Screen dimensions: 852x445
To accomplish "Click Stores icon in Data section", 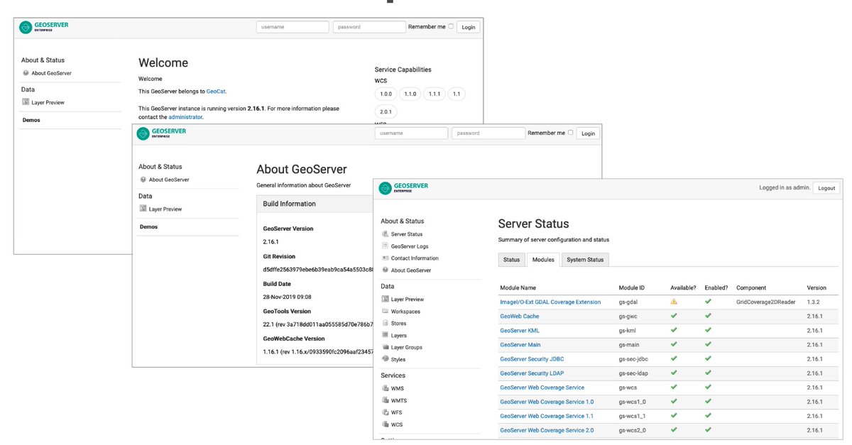I will pyautogui.click(x=386, y=324).
